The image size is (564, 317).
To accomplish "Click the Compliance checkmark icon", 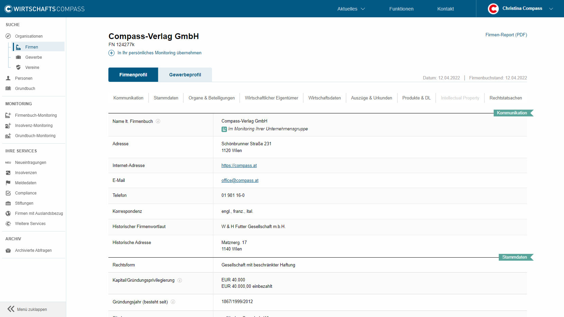I will [x=8, y=193].
